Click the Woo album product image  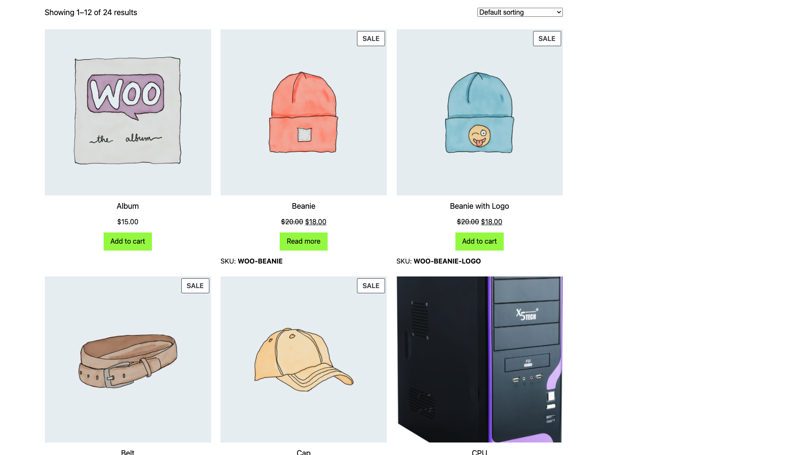(x=128, y=112)
